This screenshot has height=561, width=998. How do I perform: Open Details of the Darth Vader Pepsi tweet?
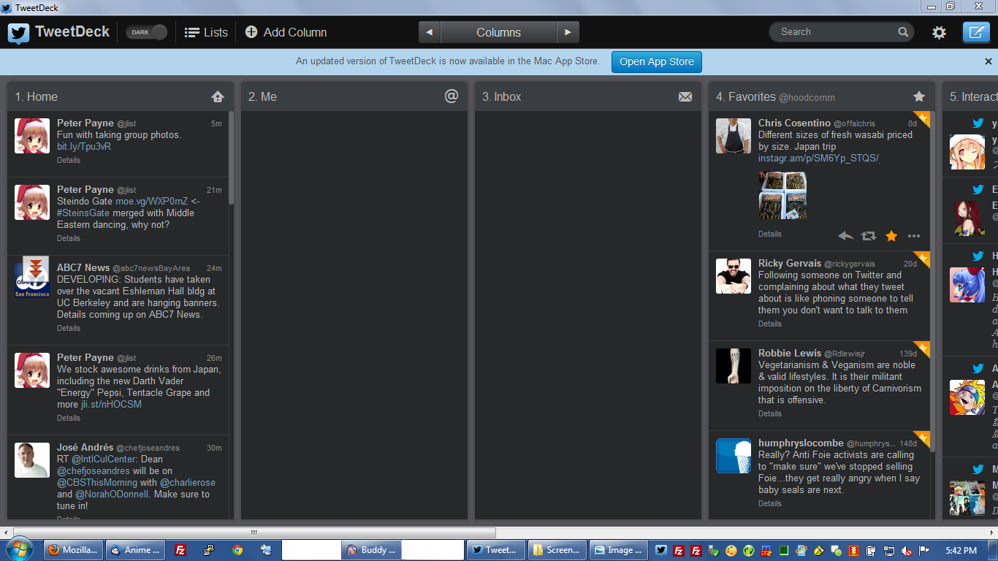tap(69, 418)
